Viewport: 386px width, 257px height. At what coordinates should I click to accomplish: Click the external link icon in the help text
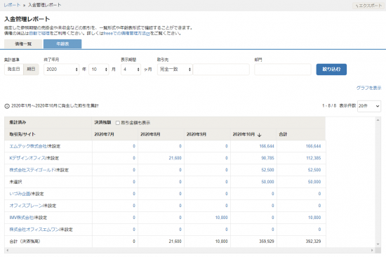pyautogui.click(x=148, y=34)
